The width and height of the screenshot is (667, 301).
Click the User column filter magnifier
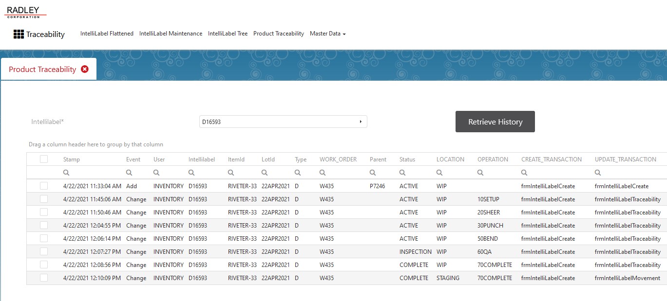[156, 172]
